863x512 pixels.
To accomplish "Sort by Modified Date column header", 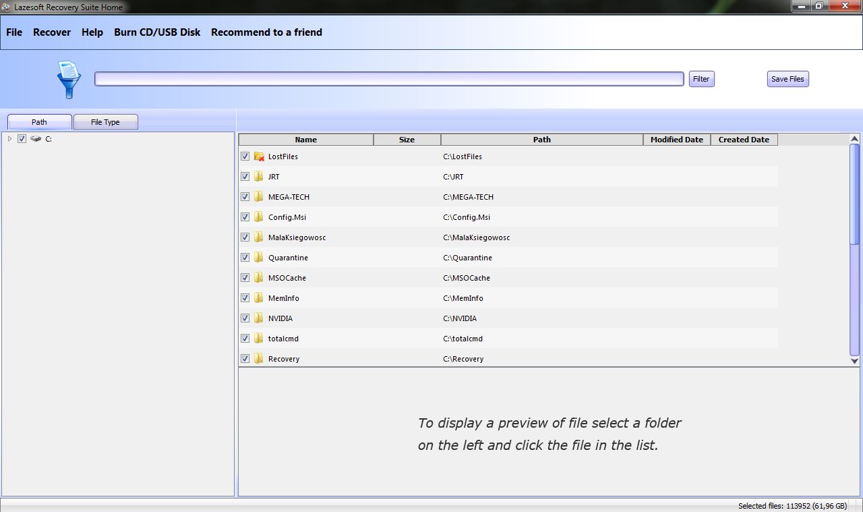I will click(677, 140).
